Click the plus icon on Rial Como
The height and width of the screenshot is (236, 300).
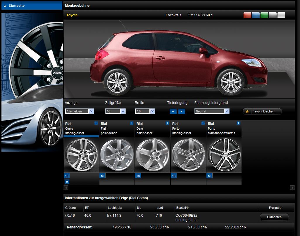click(x=96, y=123)
